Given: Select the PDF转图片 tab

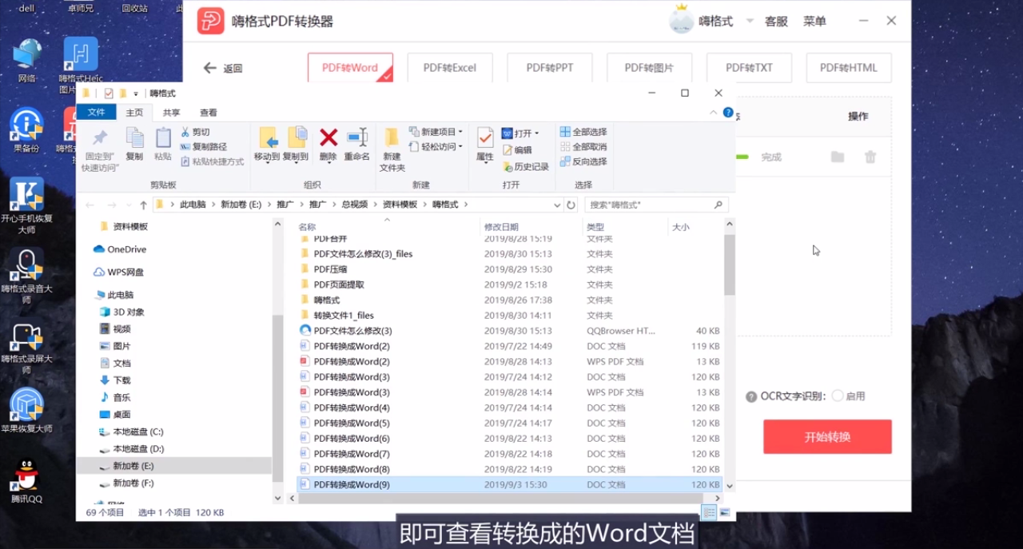Looking at the screenshot, I should [x=649, y=68].
